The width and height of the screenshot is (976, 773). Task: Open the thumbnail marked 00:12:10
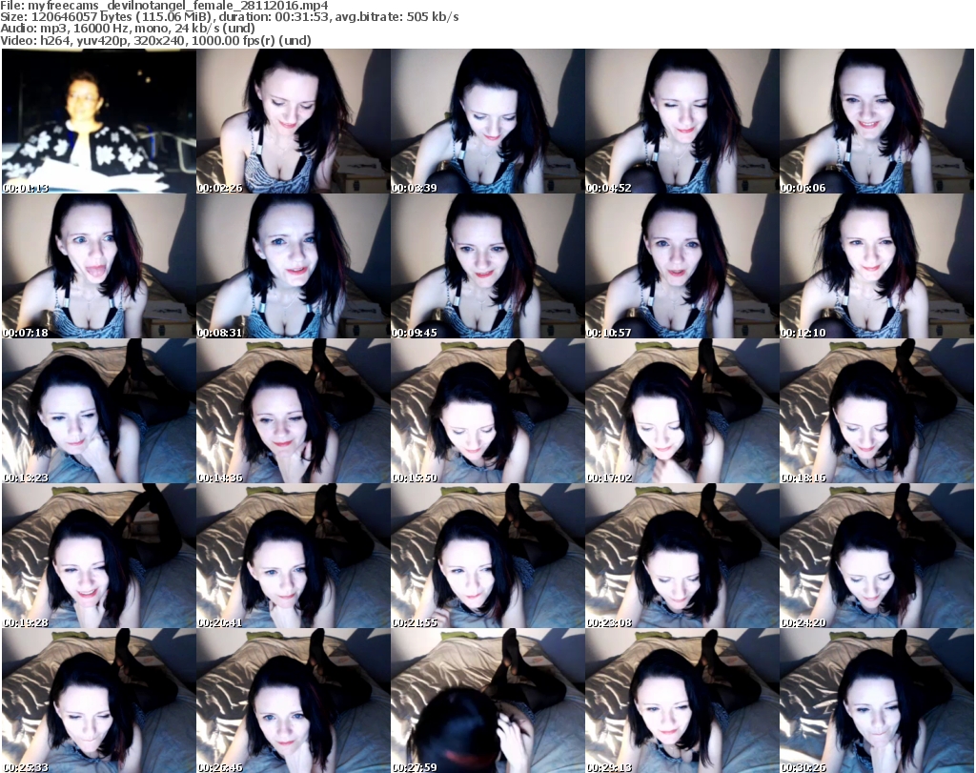pyautogui.click(x=877, y=267)
